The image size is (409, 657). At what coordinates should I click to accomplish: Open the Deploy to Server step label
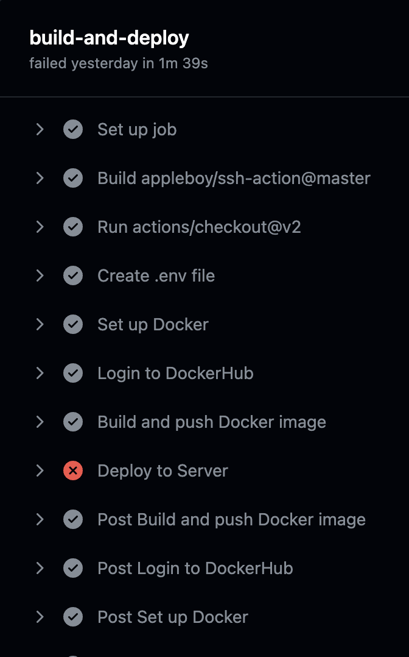tap(163, 471)
